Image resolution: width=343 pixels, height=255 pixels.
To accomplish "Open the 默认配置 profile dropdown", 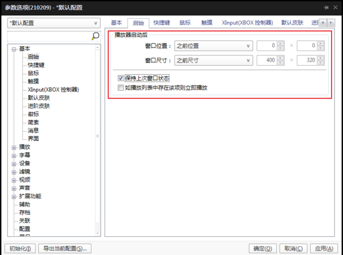I will (53, 23).
